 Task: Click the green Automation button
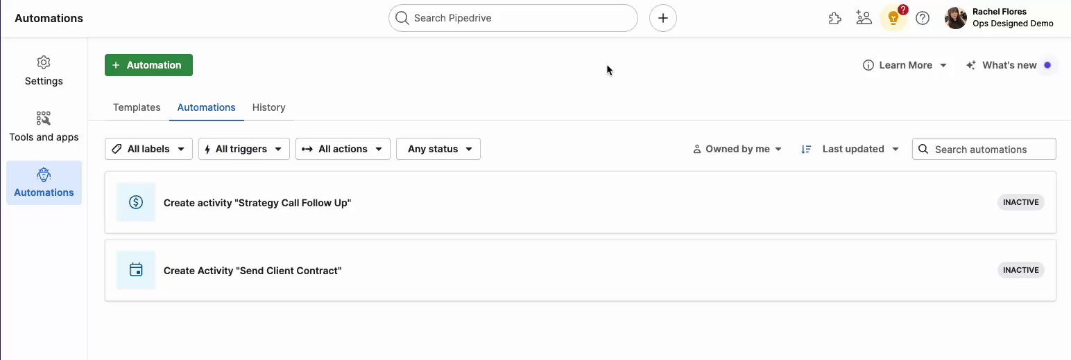[x=148, y=65]
